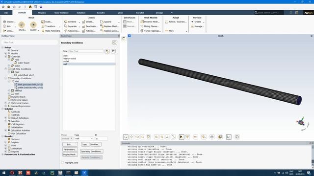Click Manage surfaces
Image resolution: width=314 pixels, height=176 pixels.
197,26
